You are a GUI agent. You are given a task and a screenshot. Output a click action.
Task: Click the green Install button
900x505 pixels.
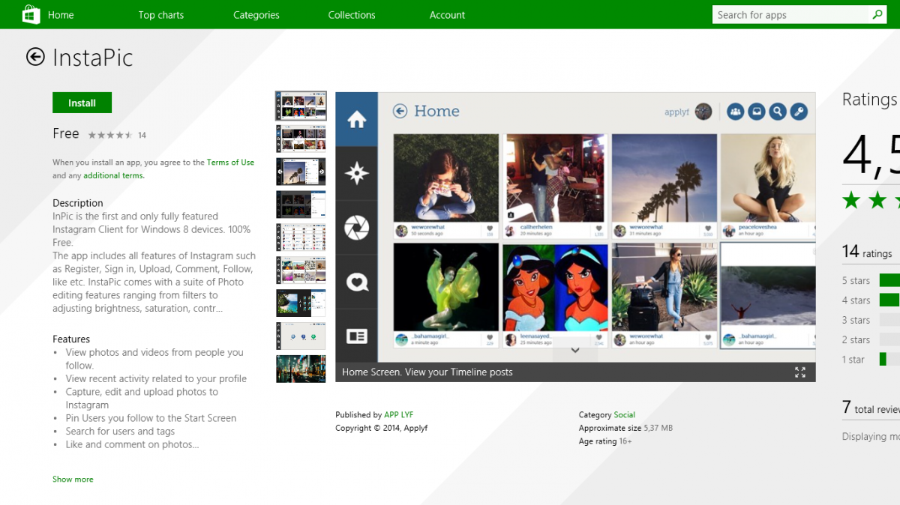coord(82,103)
